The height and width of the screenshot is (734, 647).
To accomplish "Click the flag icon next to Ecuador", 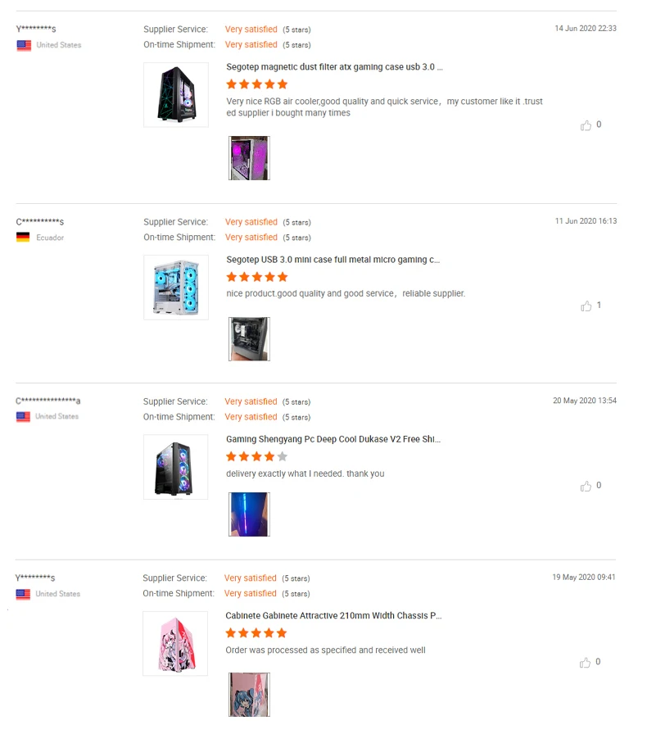I will tap(23, 238).
